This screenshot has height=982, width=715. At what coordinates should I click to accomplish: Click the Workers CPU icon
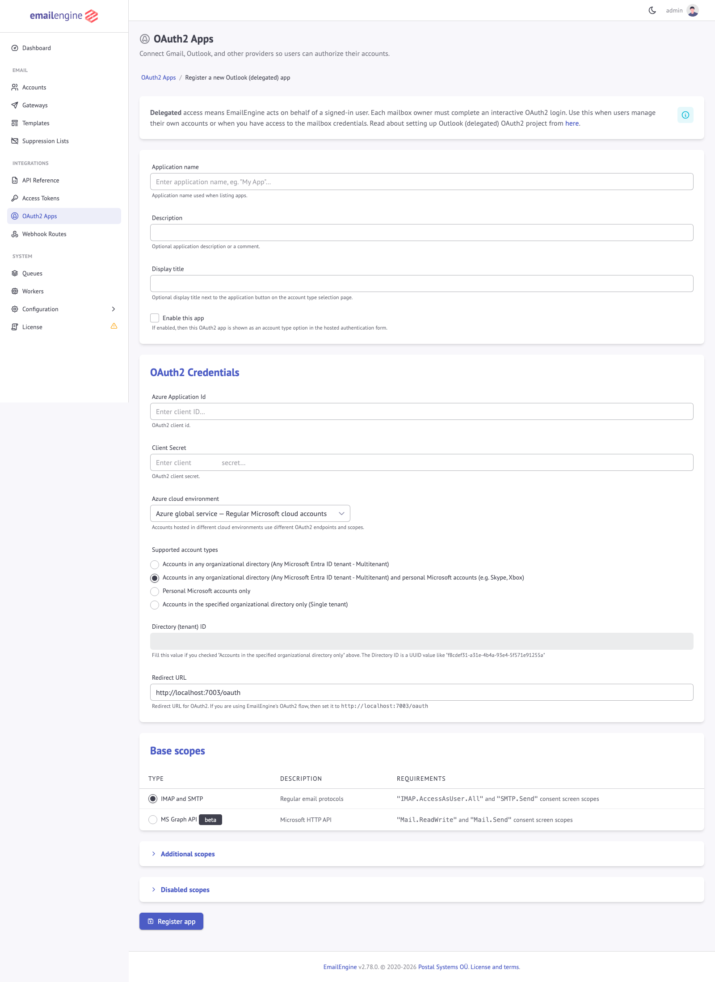tap(15, 291)
